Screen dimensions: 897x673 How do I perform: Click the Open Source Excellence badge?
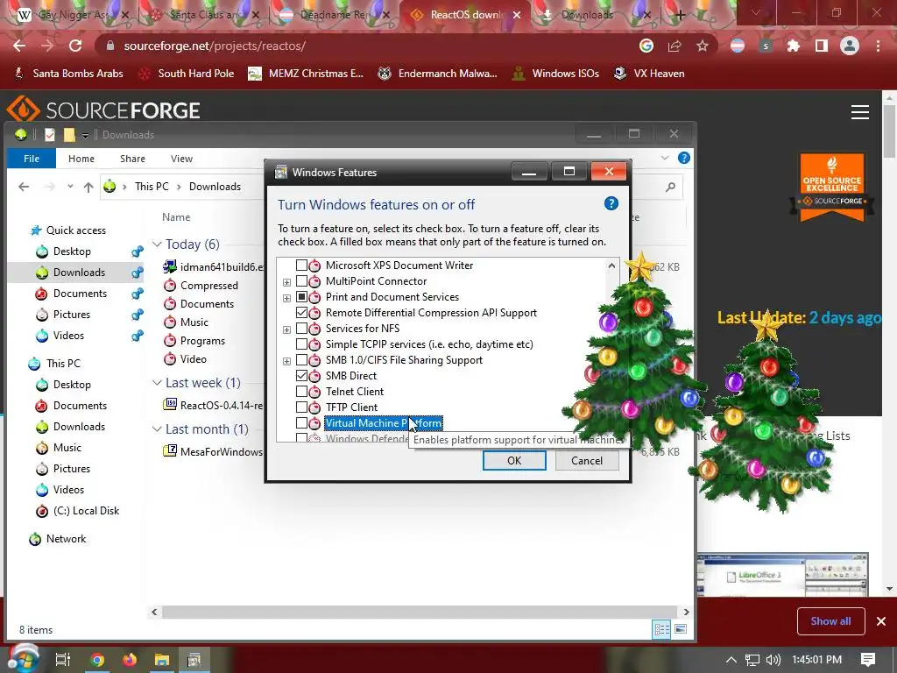coord(832,188)
